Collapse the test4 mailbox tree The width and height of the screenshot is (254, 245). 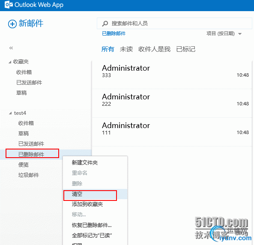point(10,113)
